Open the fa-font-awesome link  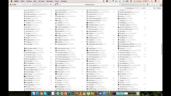click(63, 27)
